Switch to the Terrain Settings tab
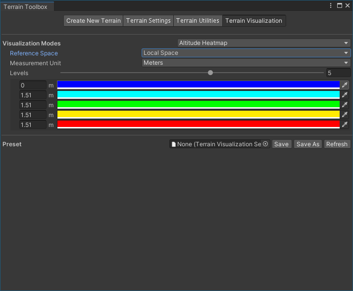 pyautogui.click(x=148, y=21)
